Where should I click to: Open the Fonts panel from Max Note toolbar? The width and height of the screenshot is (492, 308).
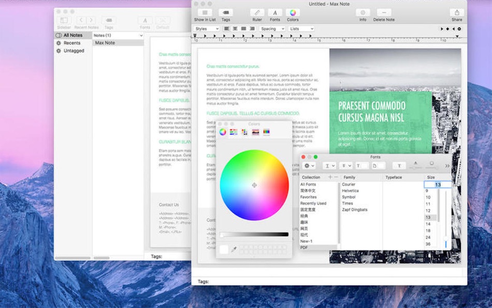(x=275, y=12)
